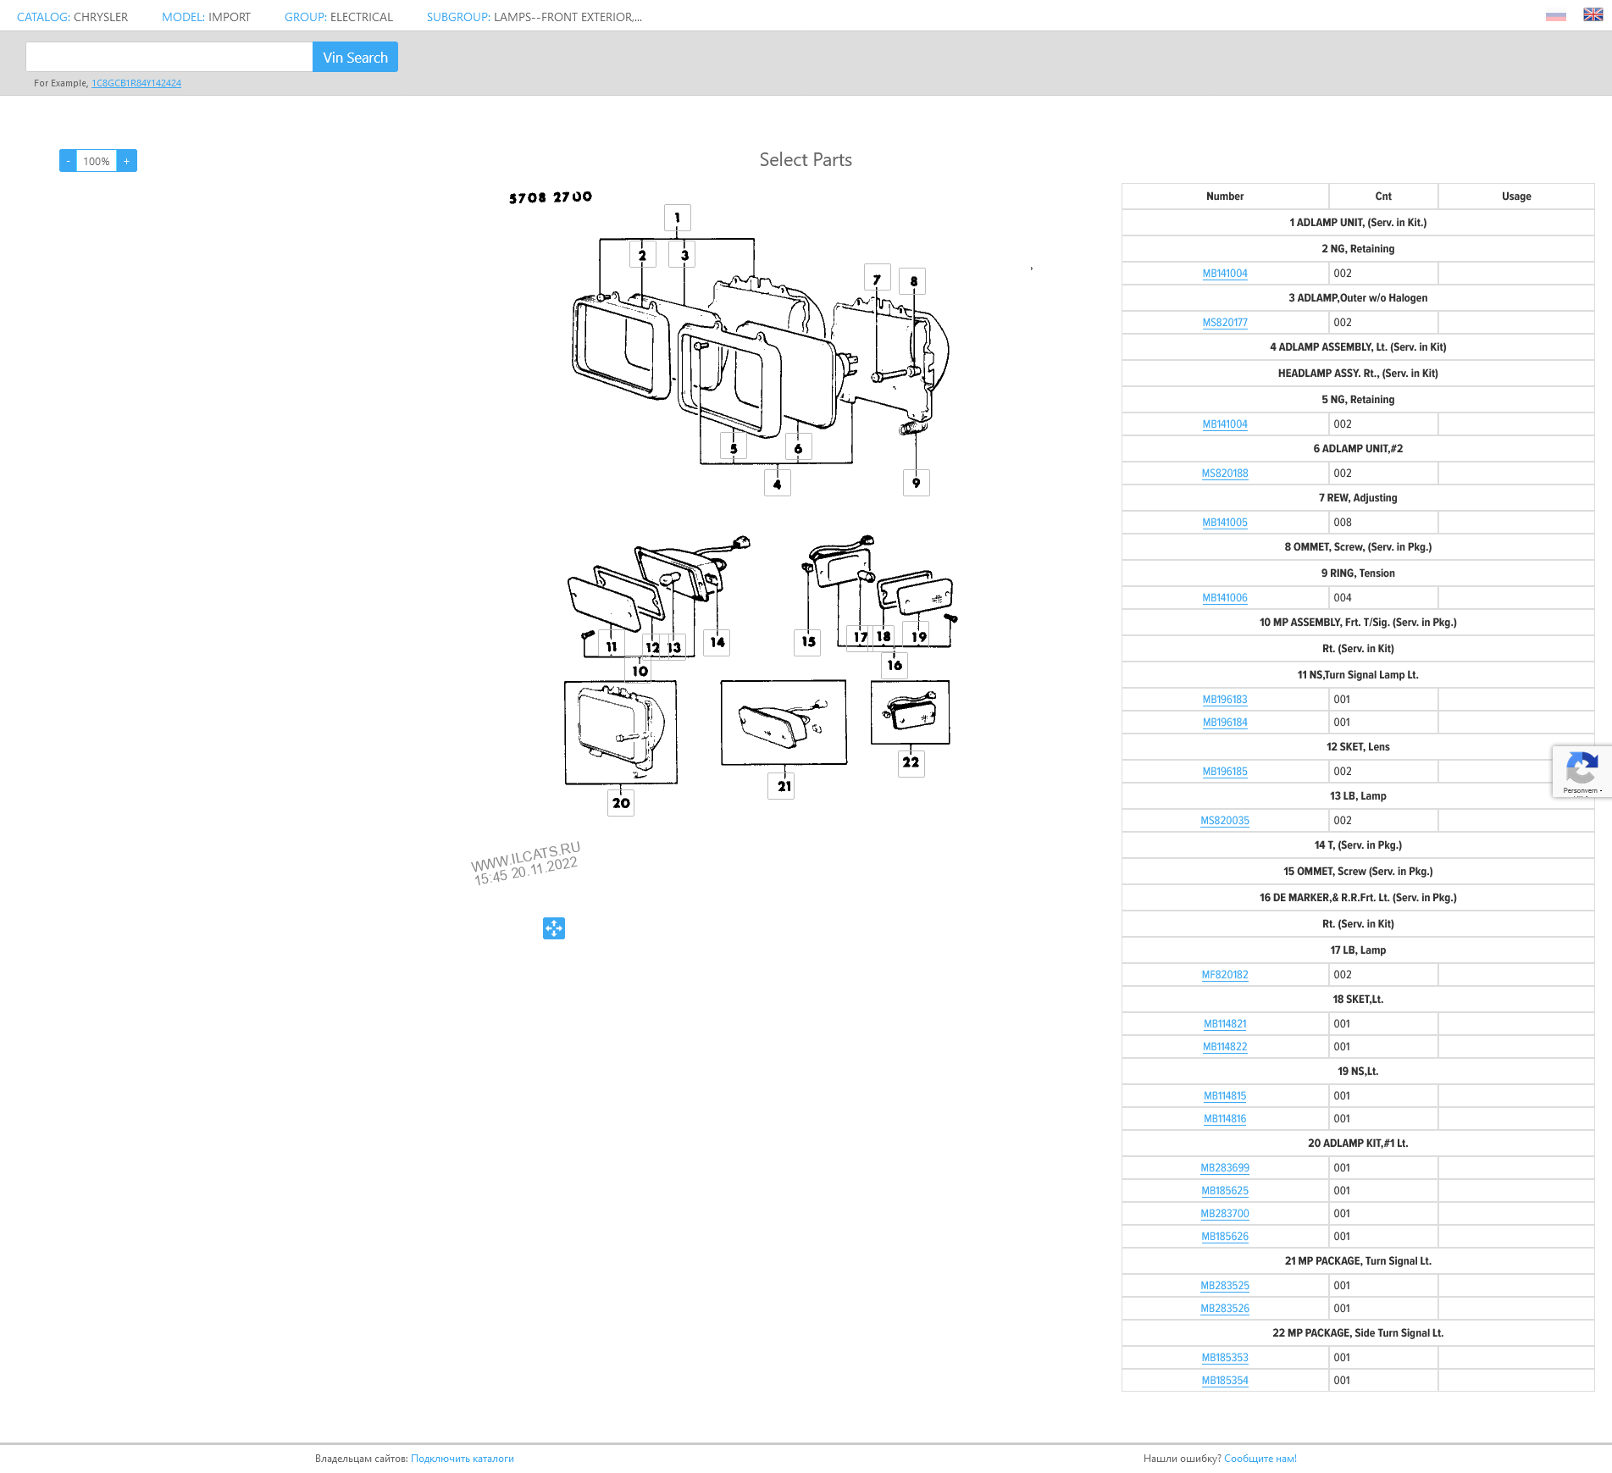Open part number MS820177 link
Viewport: 1612px width, 1473px height.
(x=1224, y=323)
